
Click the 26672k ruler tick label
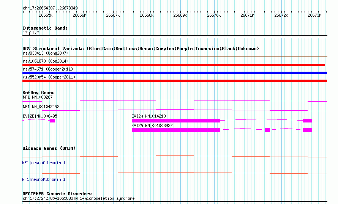point(281,15)
